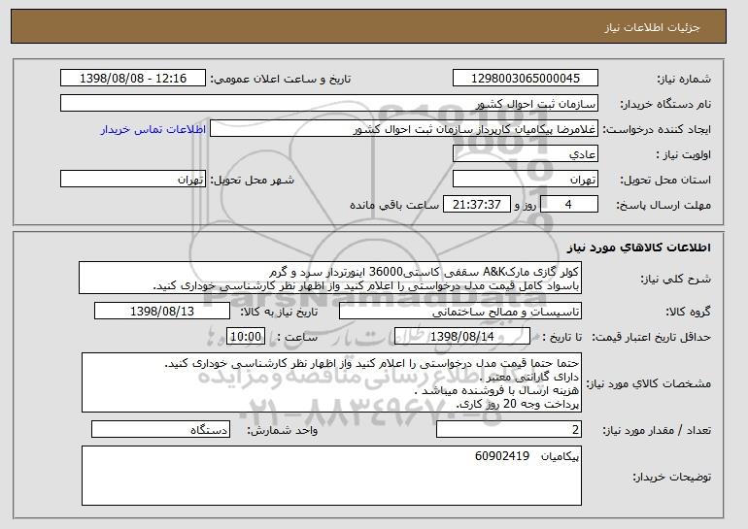Click the need date field 1398/08/13
Screen dimensions: 748x529
[162, 312]
